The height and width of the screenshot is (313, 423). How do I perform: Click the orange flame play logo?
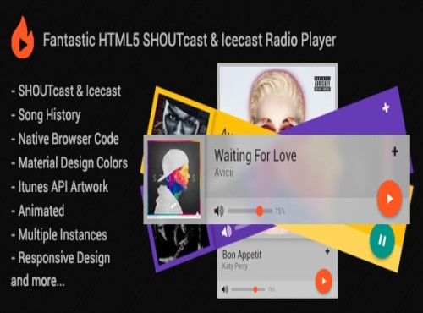23,37
